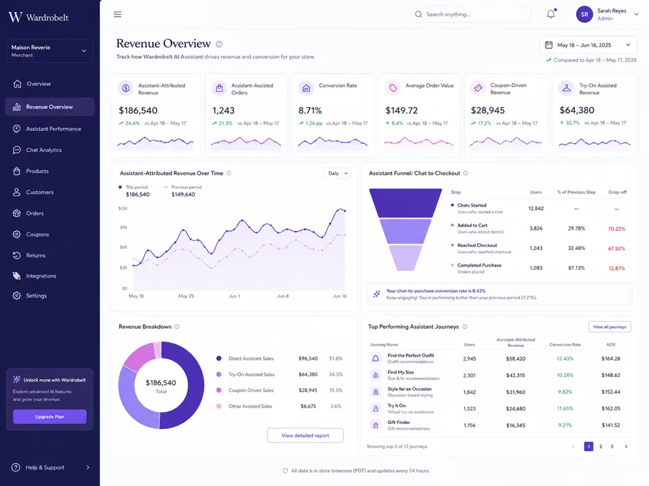649x486 pixels.
Task: Click the Try-On Assisted Revenue hanger icon
Action: (567, 88)
